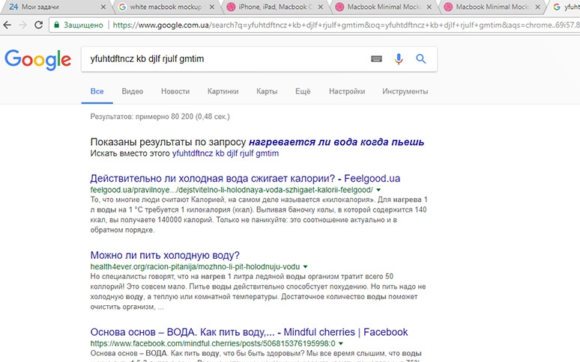Click inside the Google search text box
The image size is (580, 362).
pyautogui.click(x=225, y=59)
